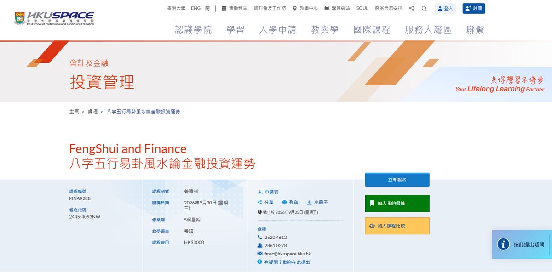Click 主頁 in breadcrumb

[x=74, y=112]
